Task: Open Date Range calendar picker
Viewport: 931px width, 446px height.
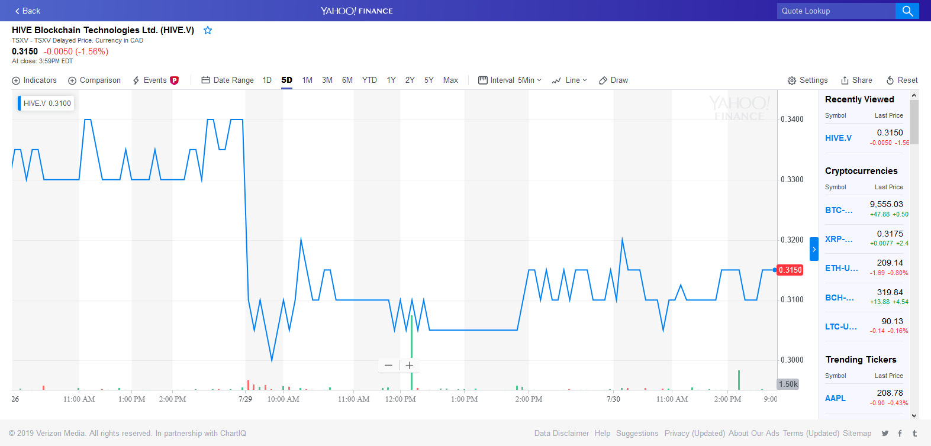Action: click(227, 80)
